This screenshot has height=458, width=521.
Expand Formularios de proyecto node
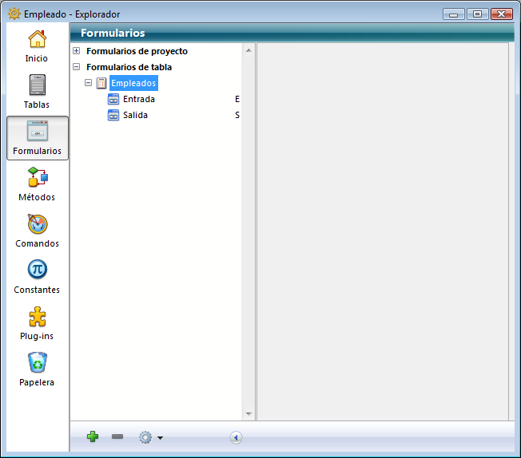coord(77,51)
